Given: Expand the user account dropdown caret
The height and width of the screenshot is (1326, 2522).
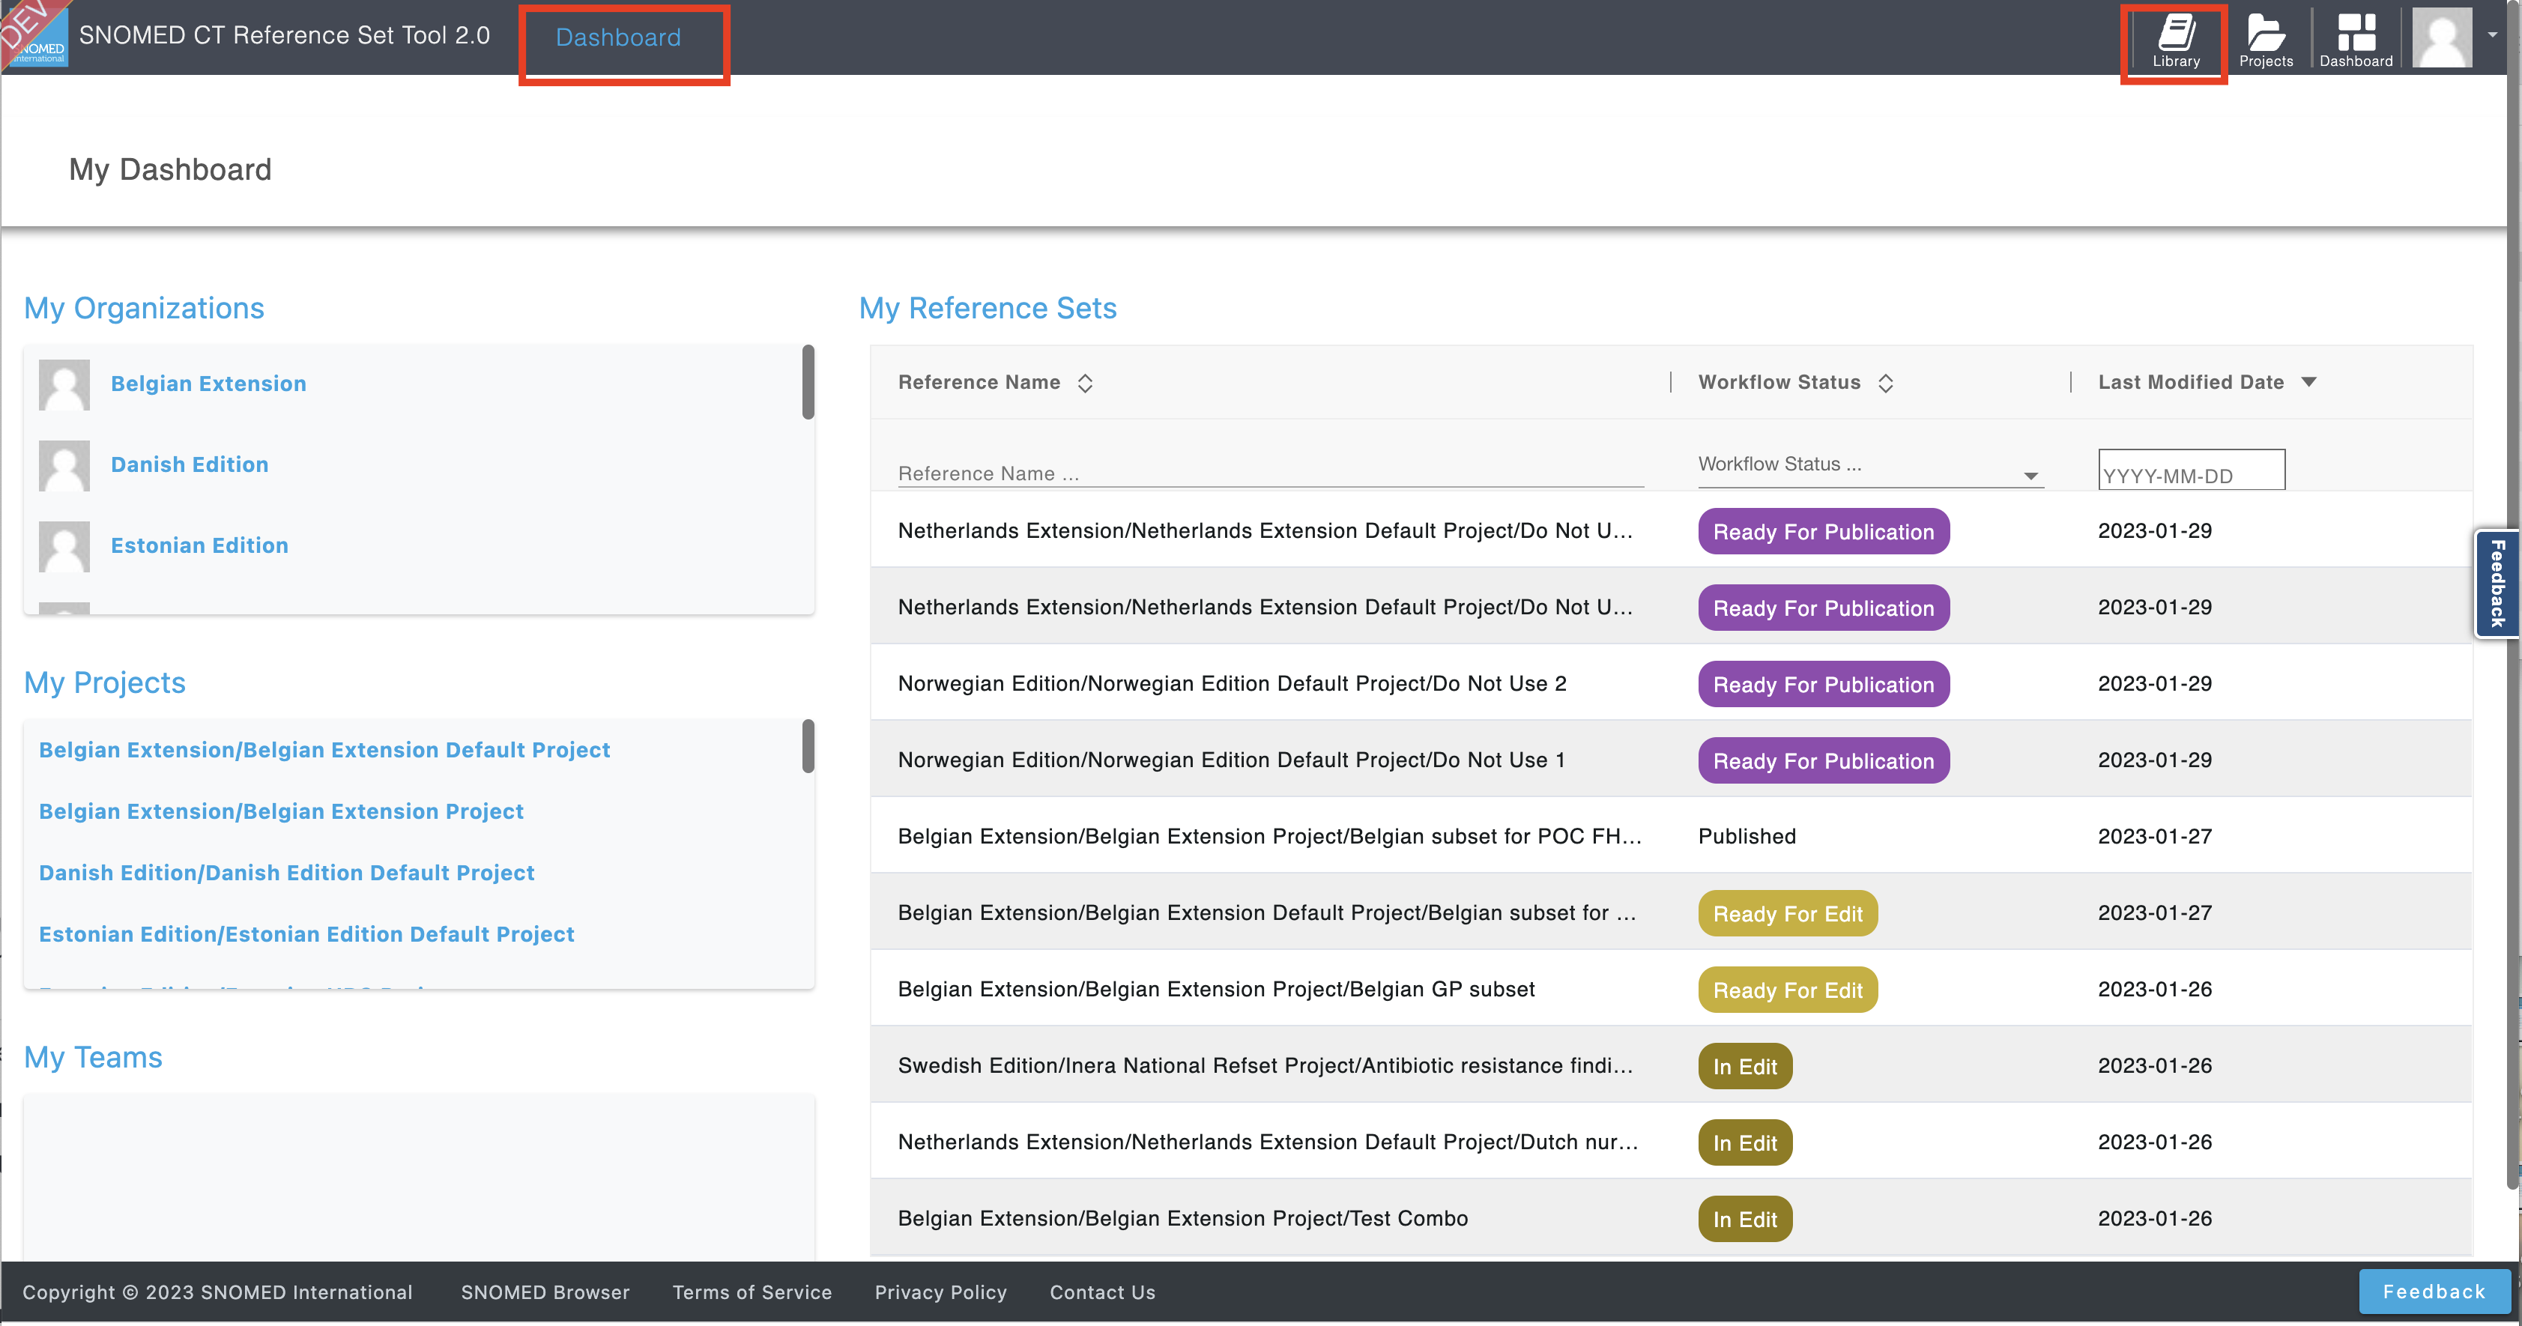Looking at the screenshot, I should pos(2491,35).
